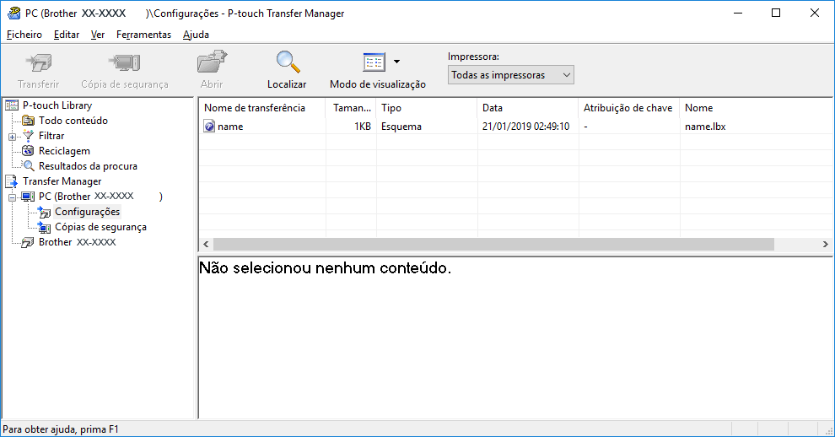Open the Ajuda menu

(196, 35)
